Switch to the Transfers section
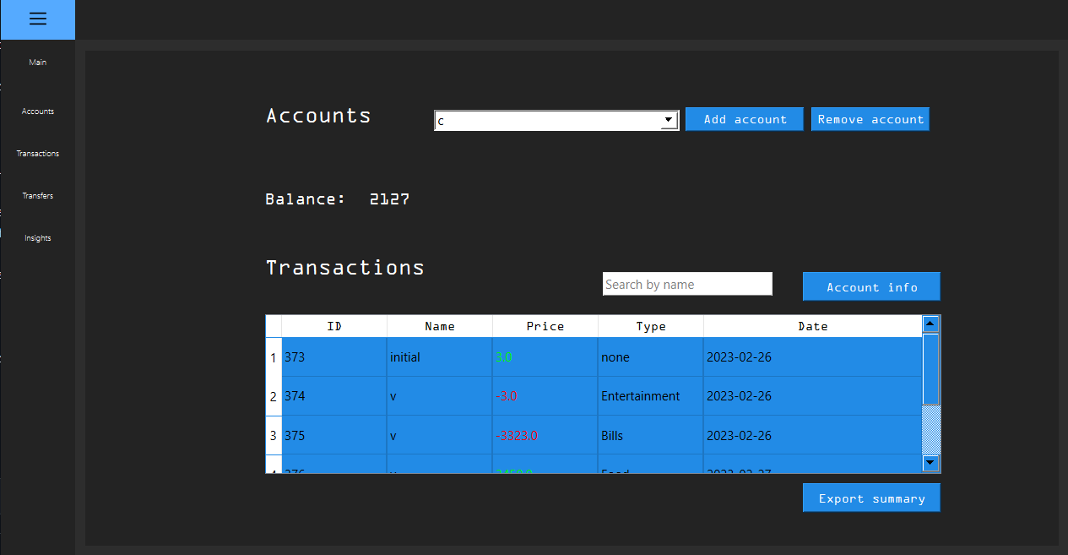This screenshot has height=555, width=1068. (37, 195)
